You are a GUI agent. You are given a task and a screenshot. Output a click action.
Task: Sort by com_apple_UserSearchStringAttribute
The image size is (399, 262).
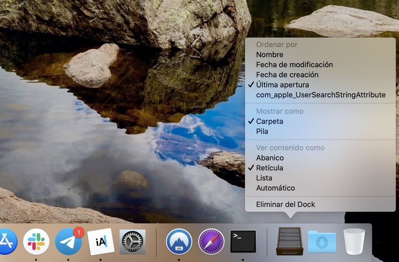[x=321, y=95]
